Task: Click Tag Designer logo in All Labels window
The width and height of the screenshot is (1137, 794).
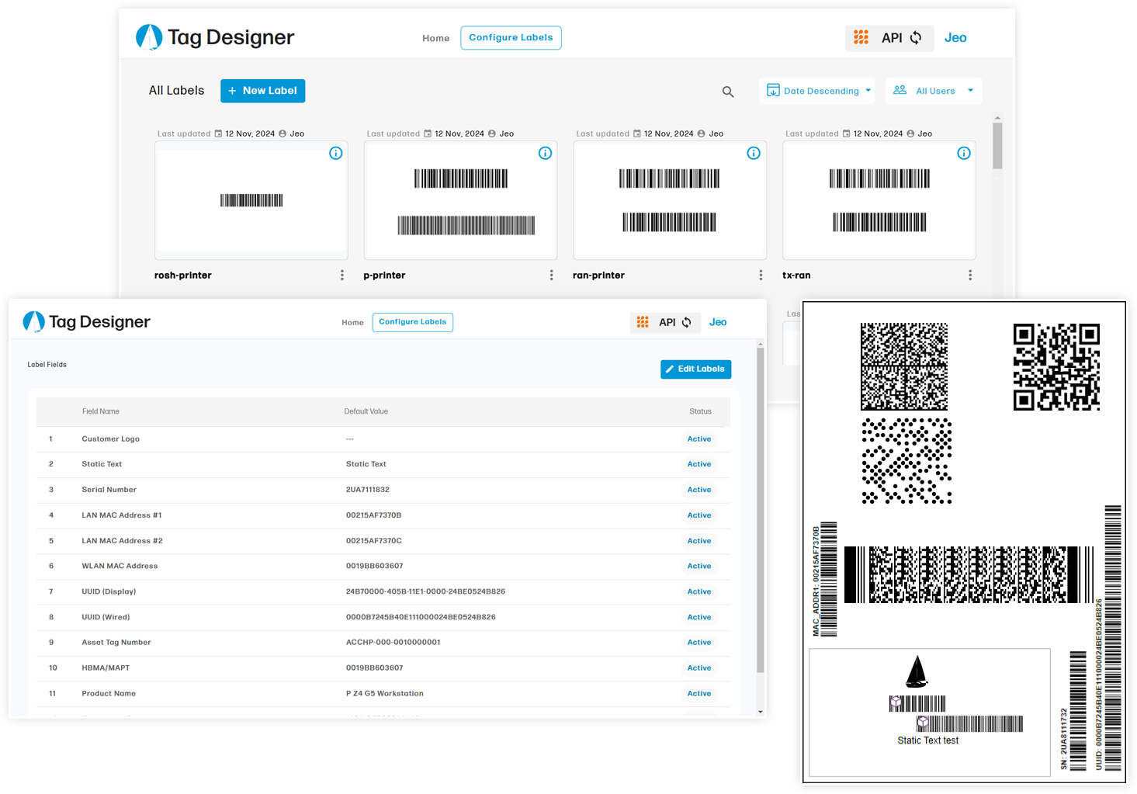Action: pos(215,37)
